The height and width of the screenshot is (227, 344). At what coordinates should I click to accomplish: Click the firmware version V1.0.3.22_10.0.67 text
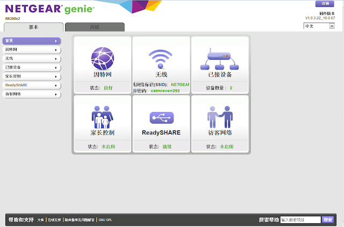(320, 18)
